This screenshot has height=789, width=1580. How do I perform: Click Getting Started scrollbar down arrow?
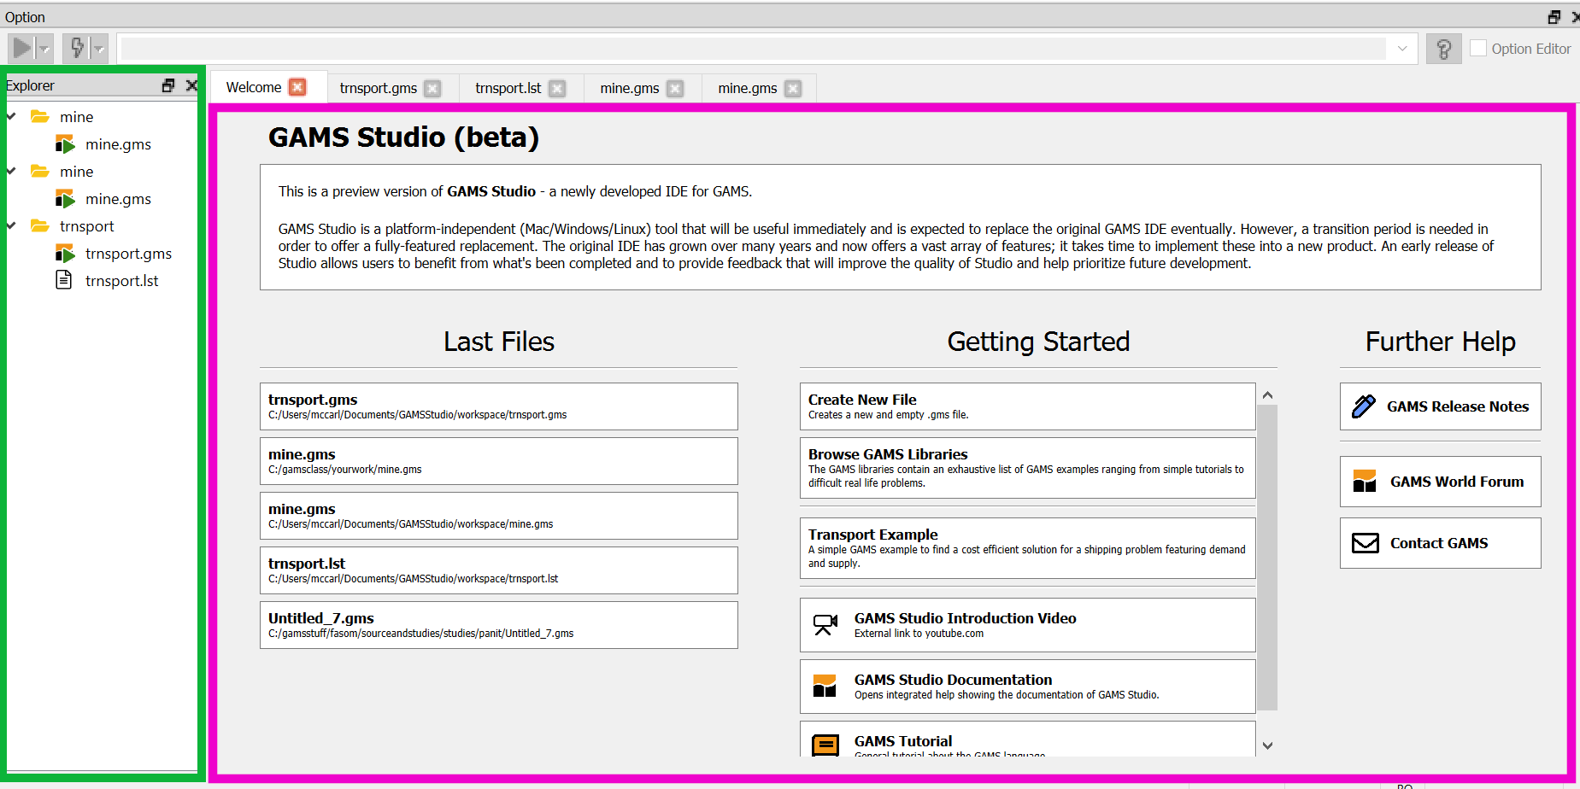tap(1267, 745)
